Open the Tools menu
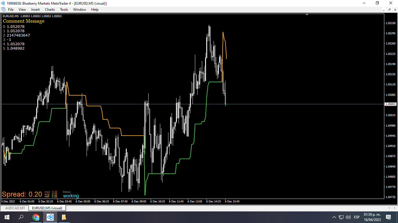This screenshot has height=223, width=398. pyautogui.click(x=64, y=10)
